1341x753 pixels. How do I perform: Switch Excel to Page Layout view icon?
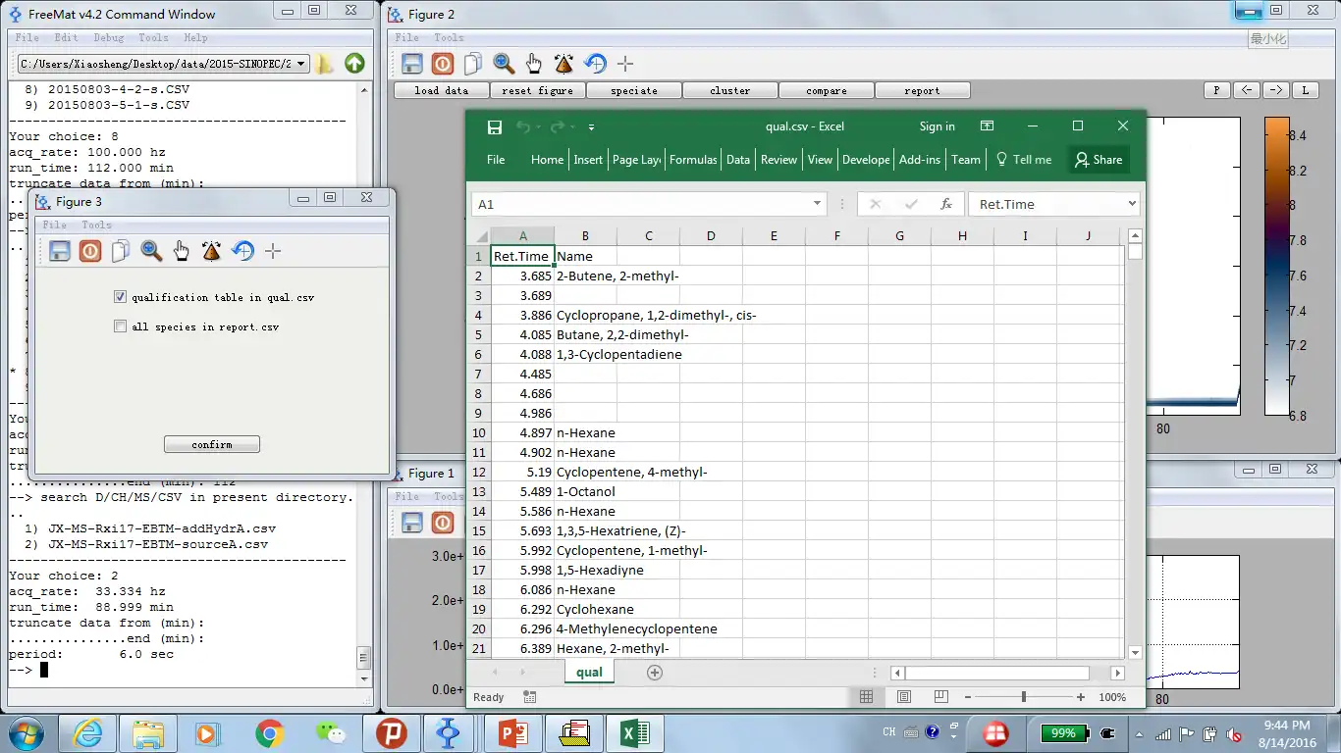[x=903, y=697]
